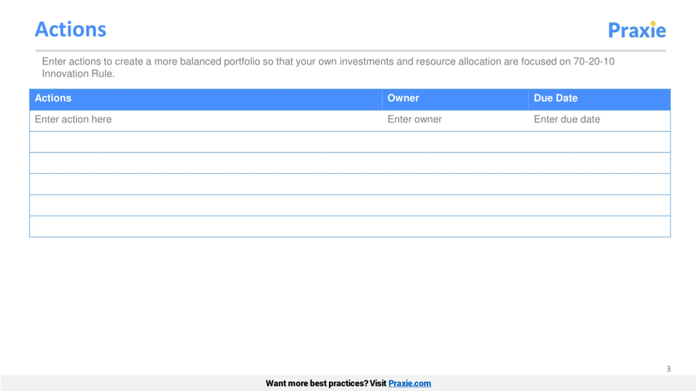
Task: Click the Praxie logo
Action: tap(637, 30)
